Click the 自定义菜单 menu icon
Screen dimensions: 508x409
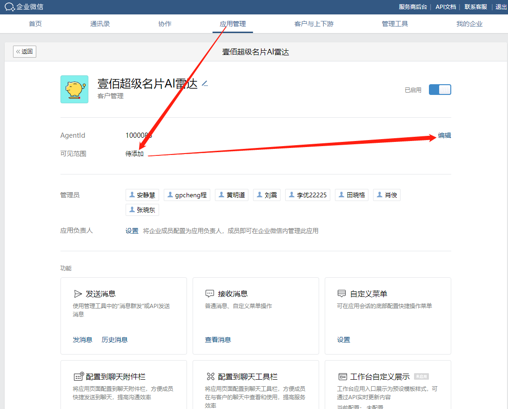coord(342,294)
